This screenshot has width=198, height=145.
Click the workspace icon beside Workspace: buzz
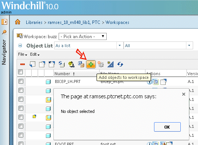pos(20,36)
